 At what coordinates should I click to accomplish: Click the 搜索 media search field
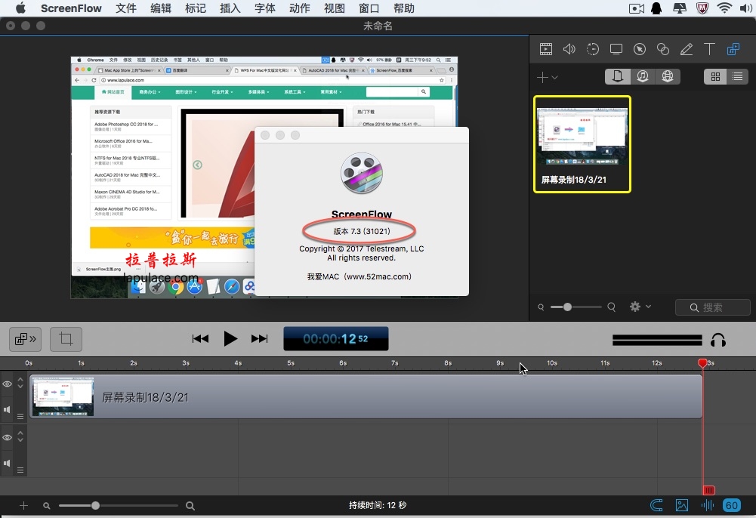click(713, 307)
